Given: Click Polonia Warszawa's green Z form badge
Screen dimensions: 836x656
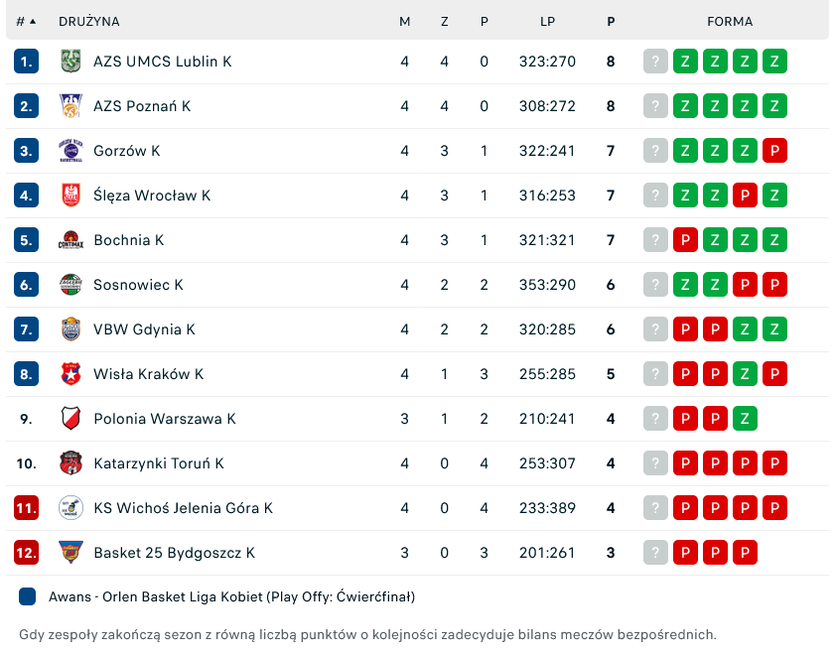Looking at the screenshot, I should click(x=745, y=419).
